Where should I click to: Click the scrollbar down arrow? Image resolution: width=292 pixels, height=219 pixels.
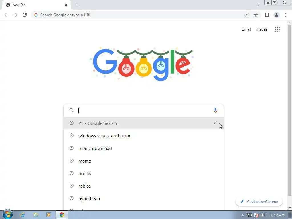(x=289, y=208)
